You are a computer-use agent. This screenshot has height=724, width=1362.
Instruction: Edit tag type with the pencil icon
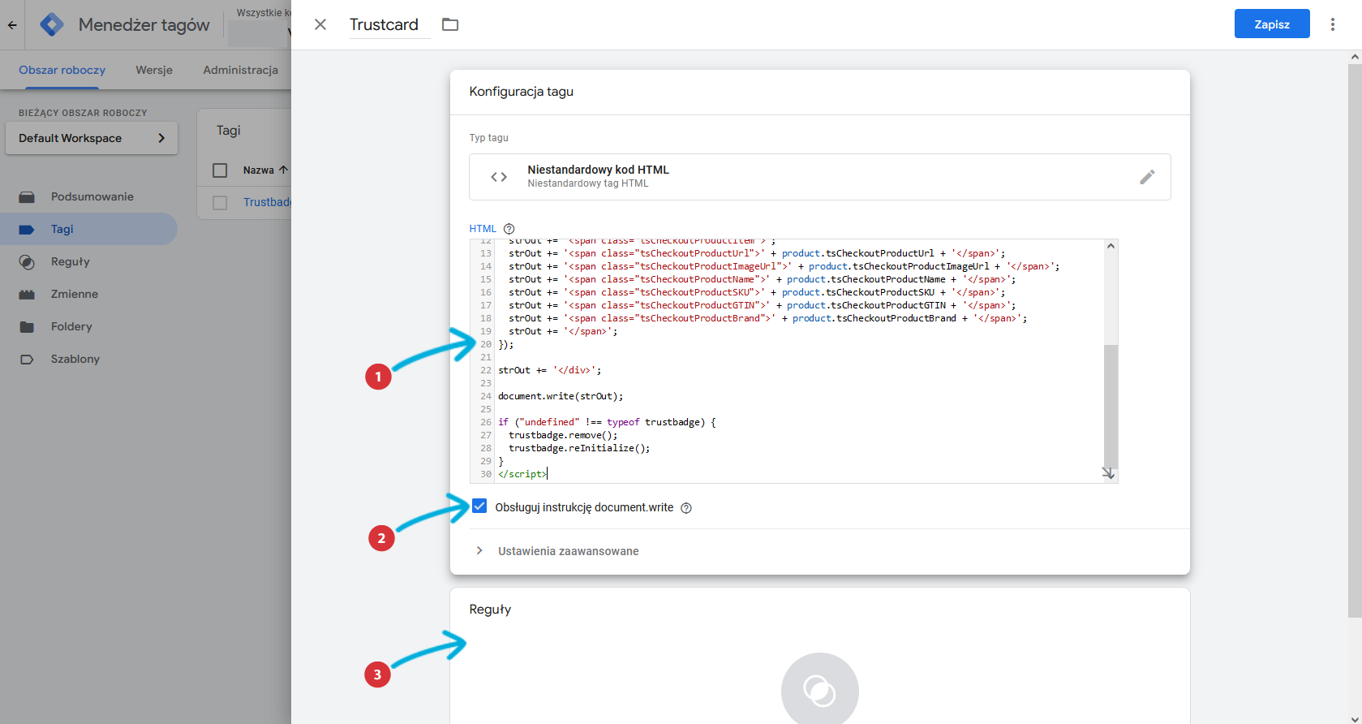coord(1147,177)
